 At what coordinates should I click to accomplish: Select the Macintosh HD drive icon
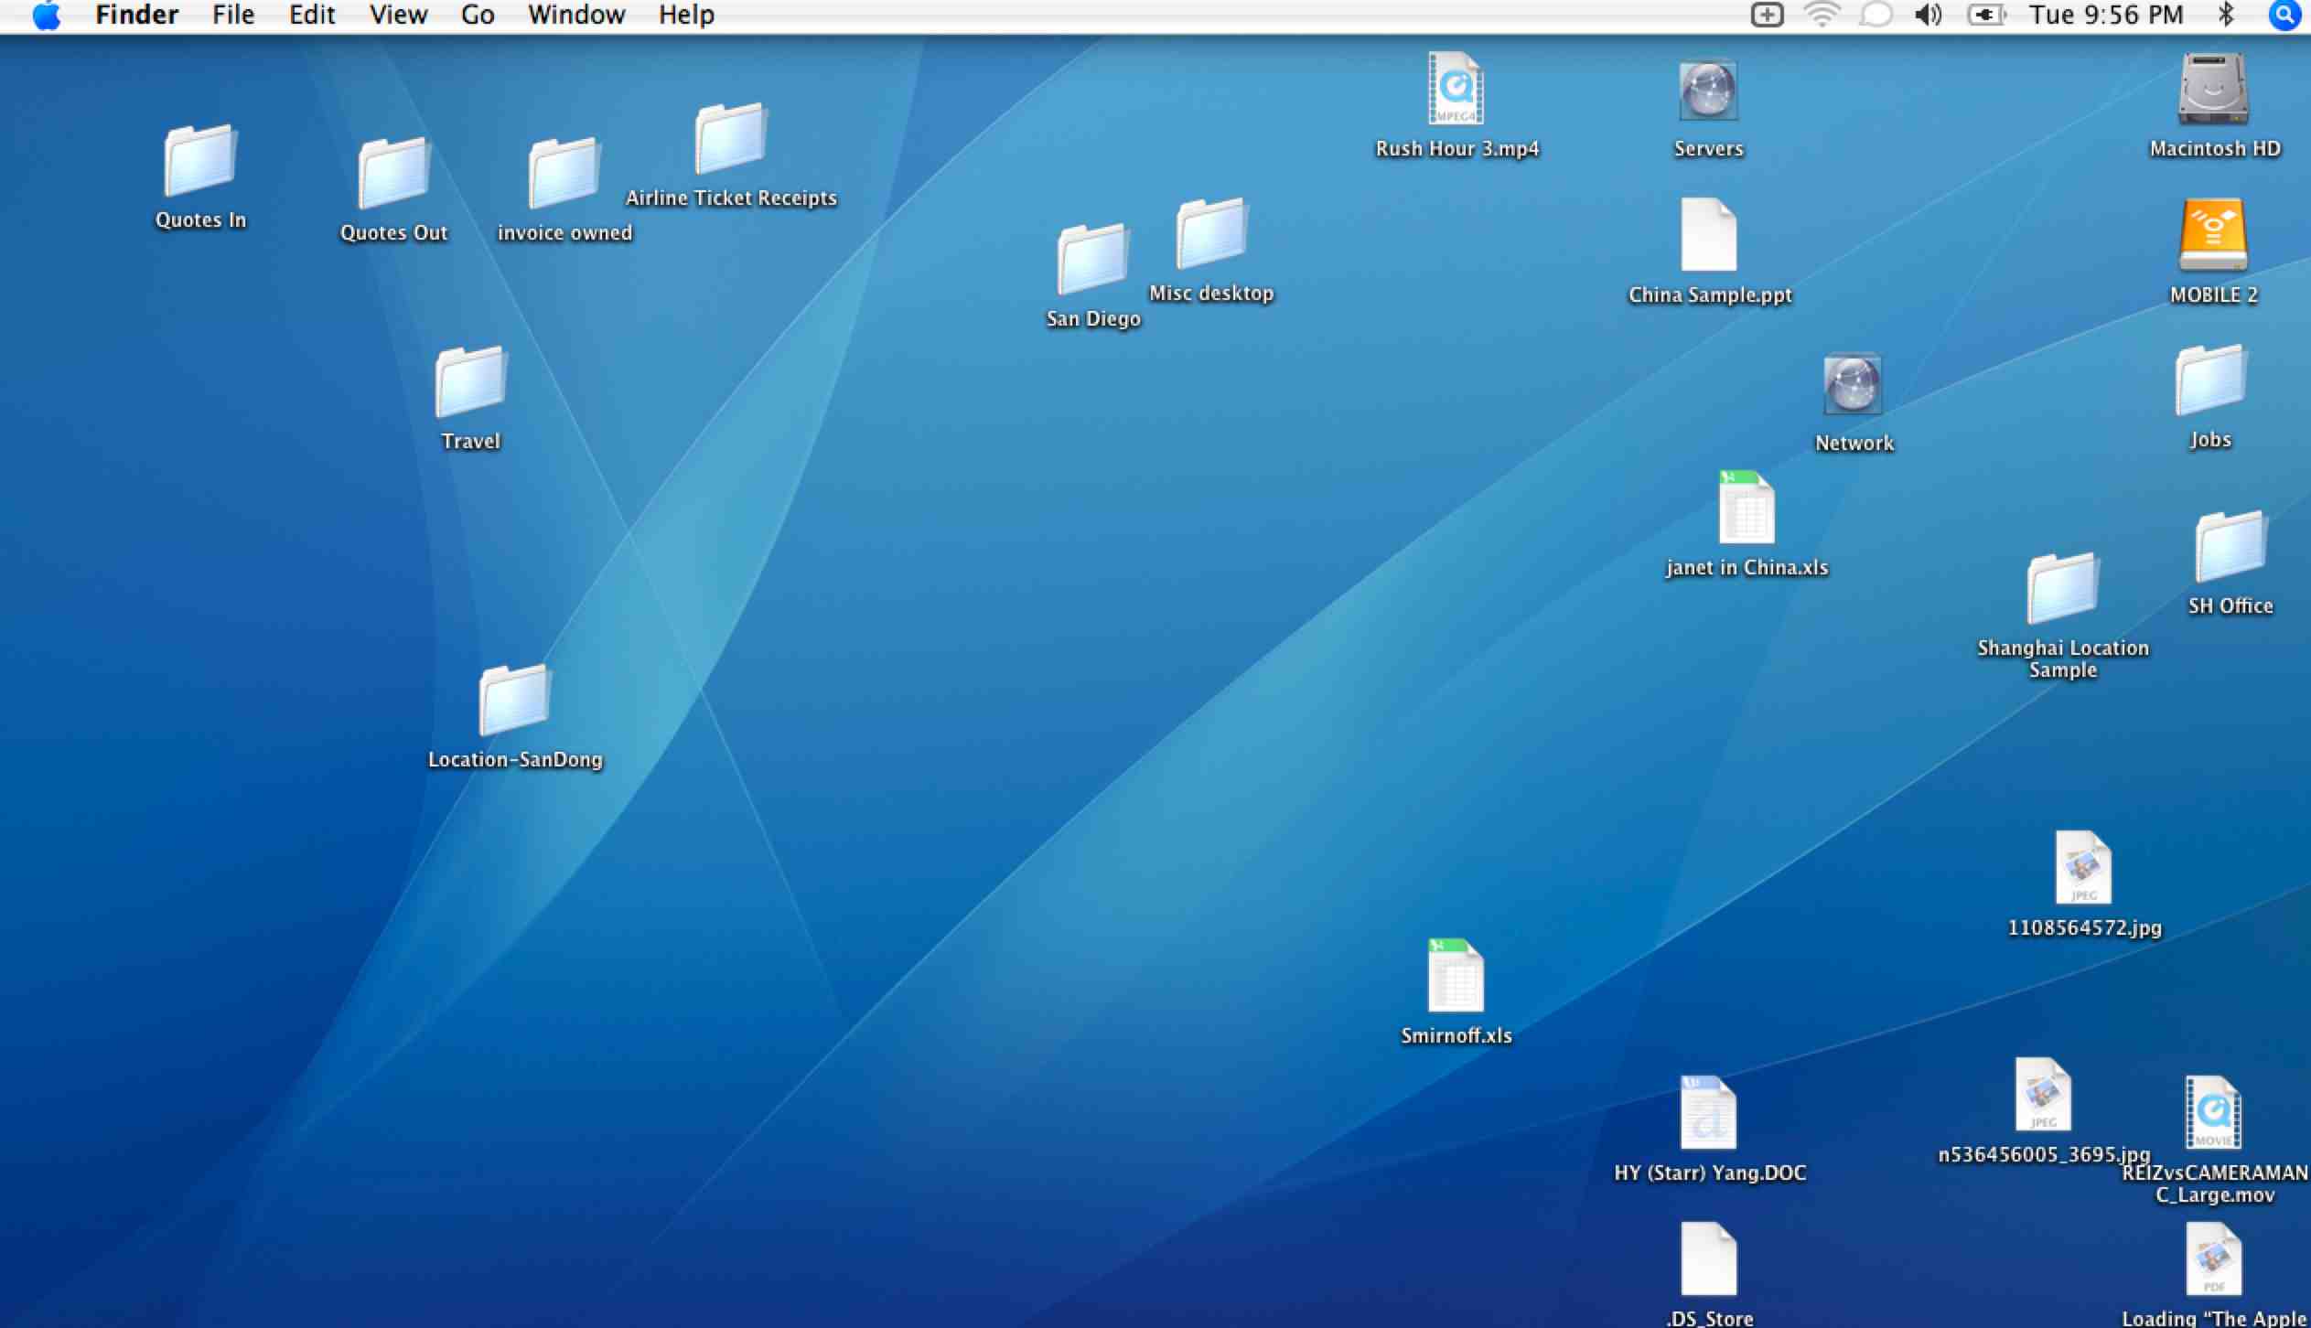click(2212, 90)
